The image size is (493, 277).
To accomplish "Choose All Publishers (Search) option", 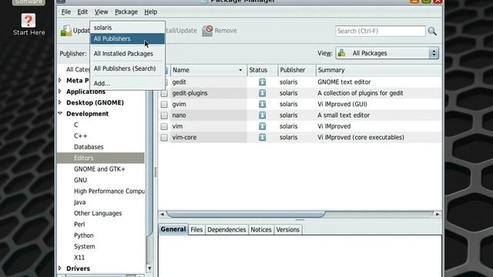I will pyautogui.click(x=127, y=68).
